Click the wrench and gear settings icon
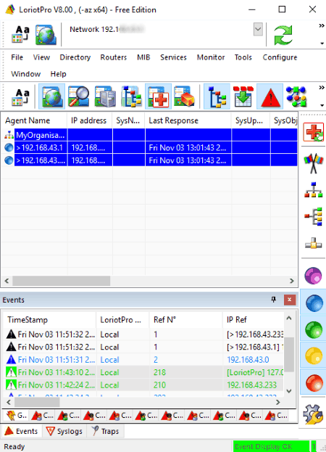 (x=313, y=414)
